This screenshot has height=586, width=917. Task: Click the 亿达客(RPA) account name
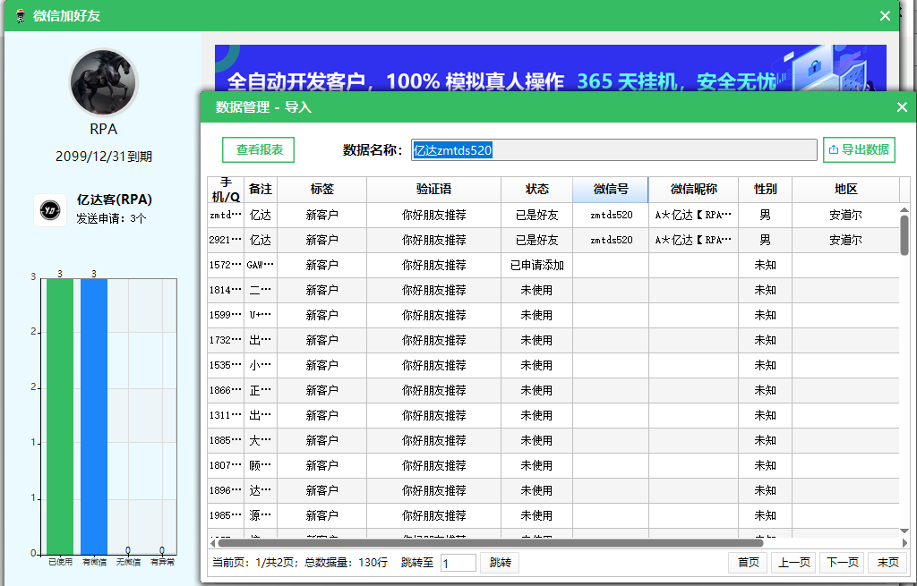click(114, 200)
